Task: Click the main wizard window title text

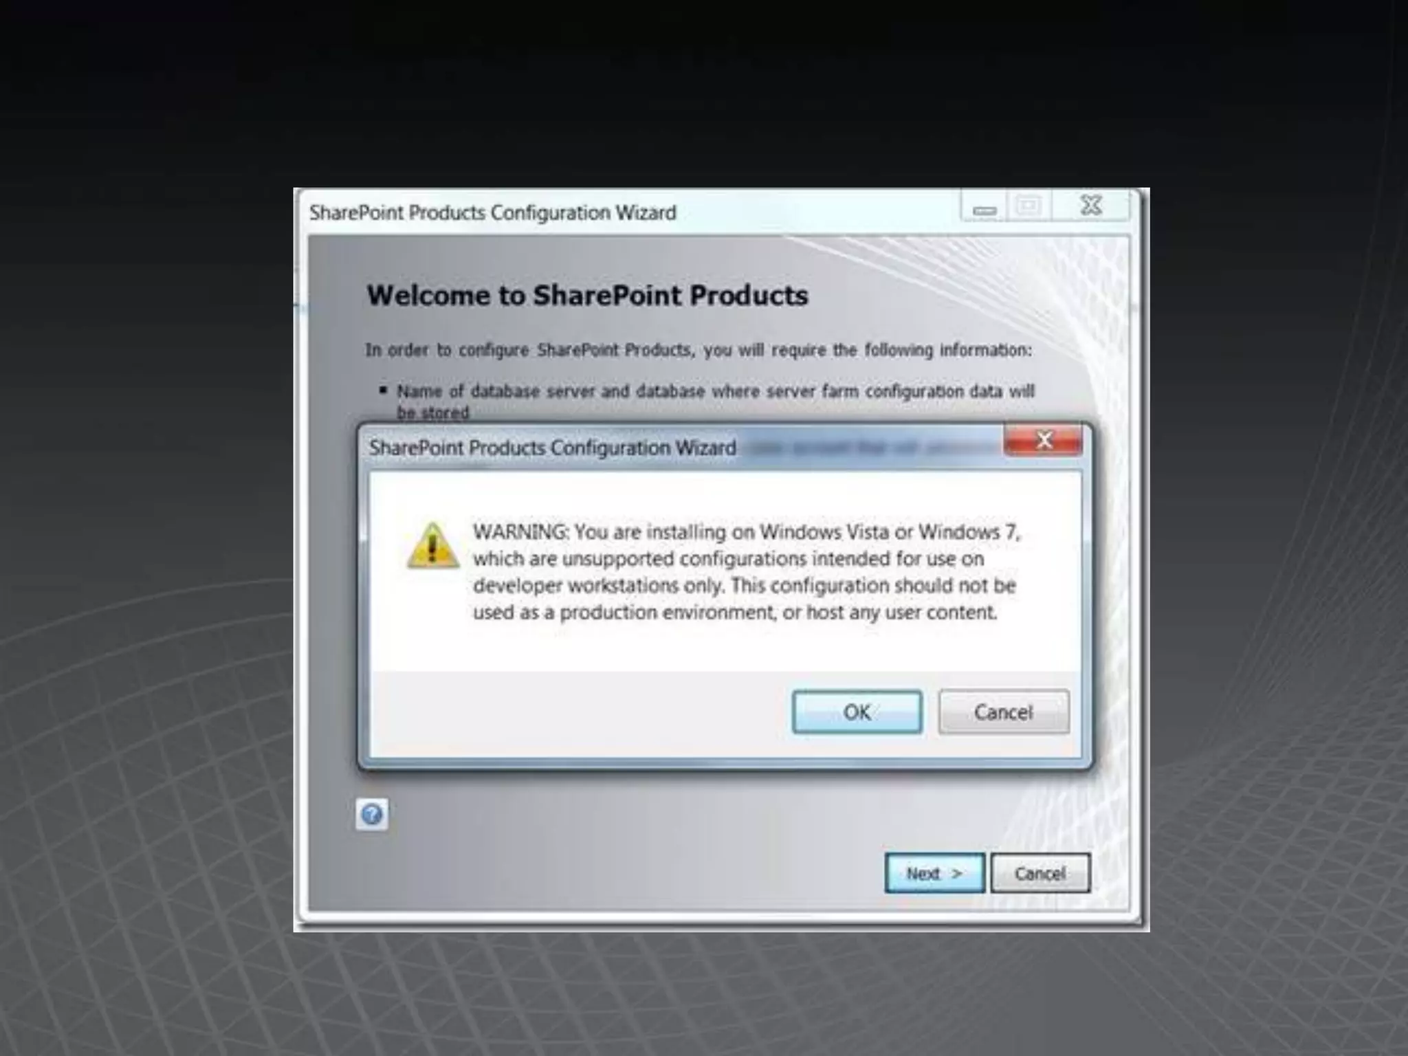Action: pos(492,213)
